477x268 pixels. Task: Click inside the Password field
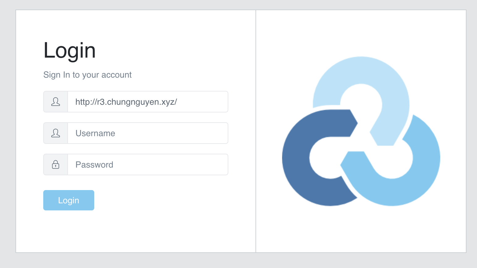(148, 164)
